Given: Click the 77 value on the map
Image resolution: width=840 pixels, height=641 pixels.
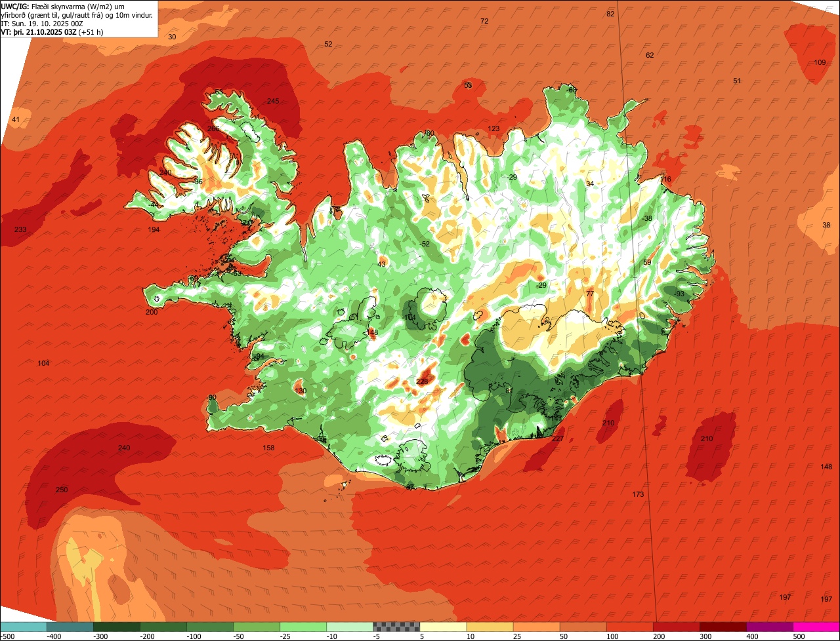Looking at the screenshot, I should 590,294.
